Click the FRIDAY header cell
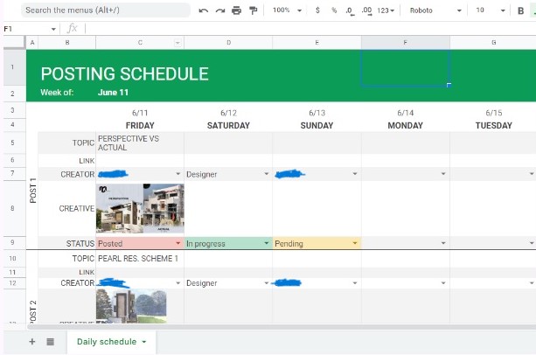 (x=140, y=125)
